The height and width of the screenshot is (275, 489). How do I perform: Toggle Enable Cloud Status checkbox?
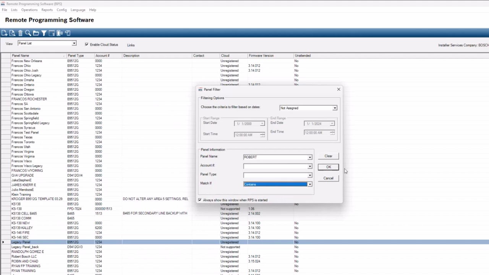pyautogui.click(x=86, y=45)
